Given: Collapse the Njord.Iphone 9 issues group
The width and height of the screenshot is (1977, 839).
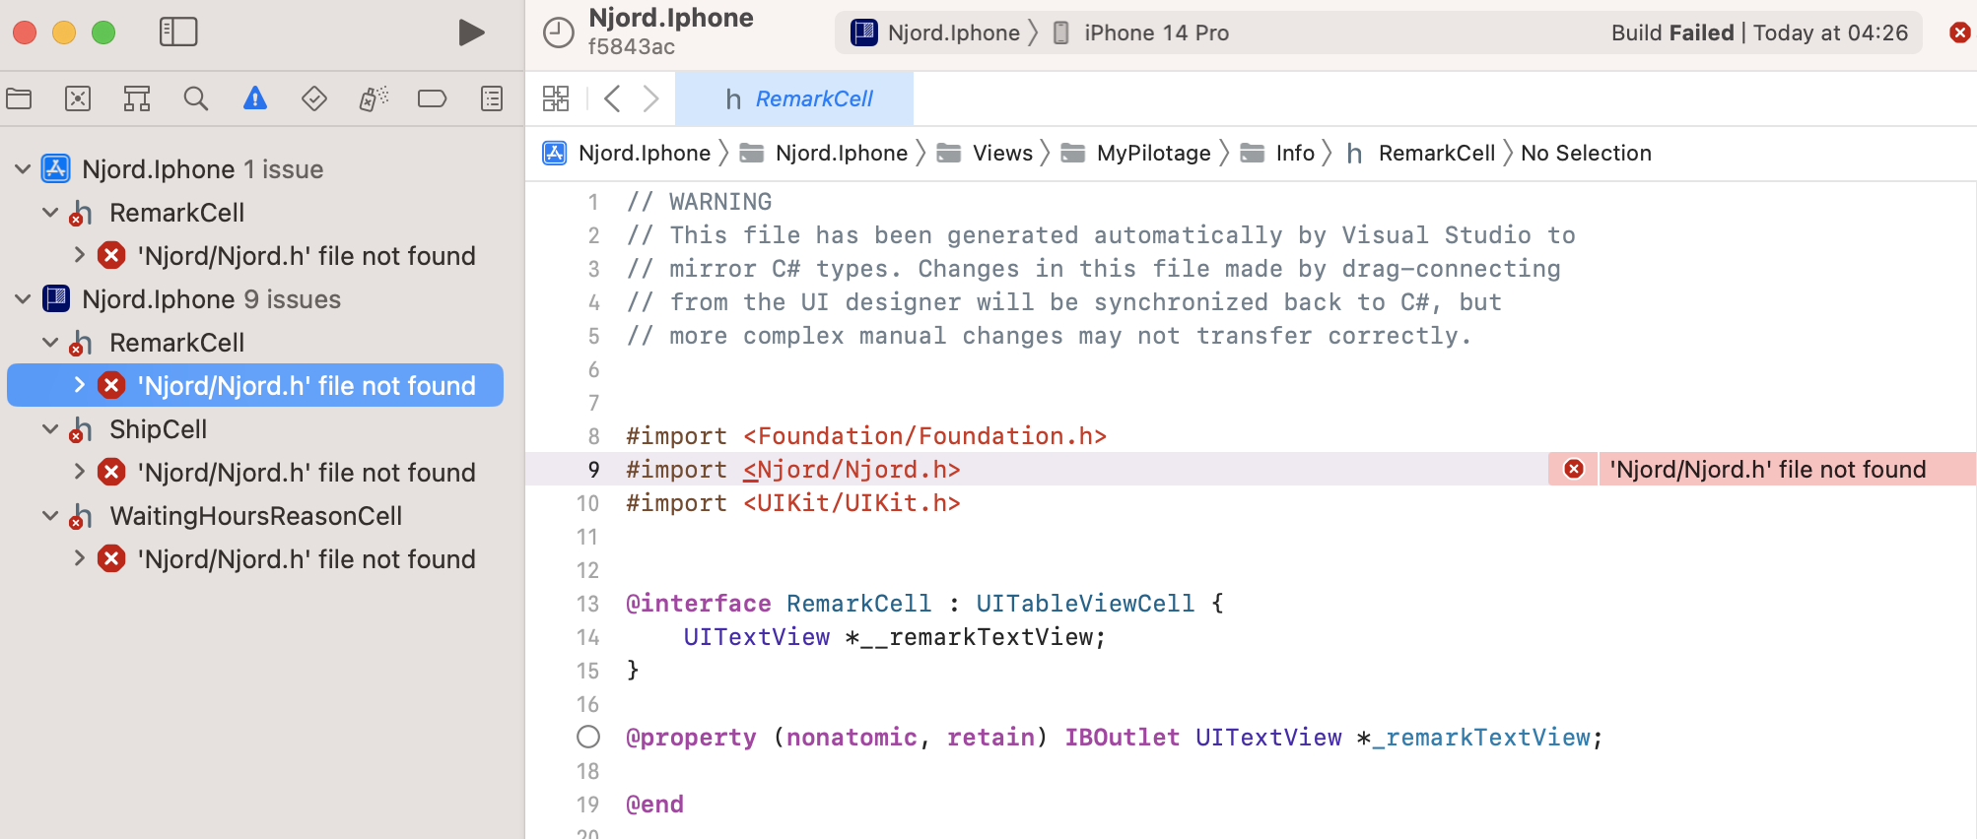Looking at the screenshot, I should tap(23, 299).
